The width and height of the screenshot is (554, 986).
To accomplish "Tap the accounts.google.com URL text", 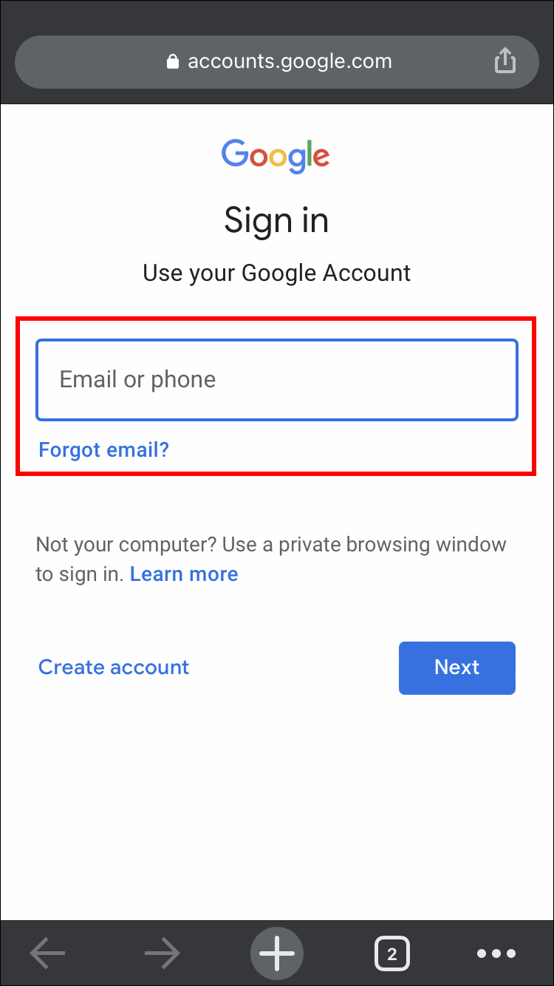I will 290,61.
